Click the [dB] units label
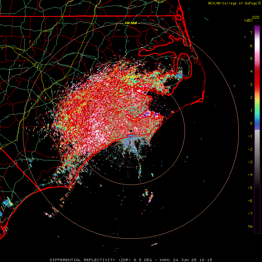This screenshot has width=262, height=262. 248,20
